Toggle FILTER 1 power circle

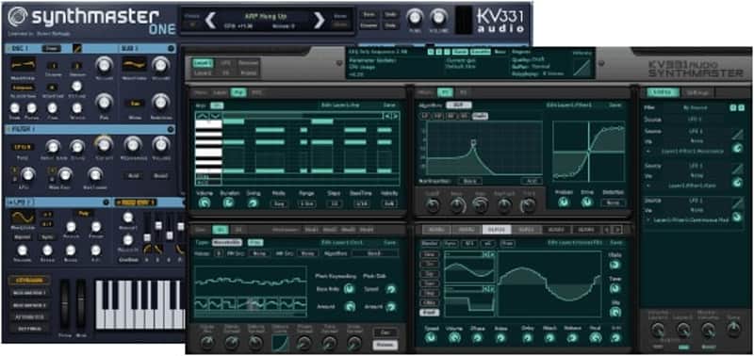(x=172, y=129)
